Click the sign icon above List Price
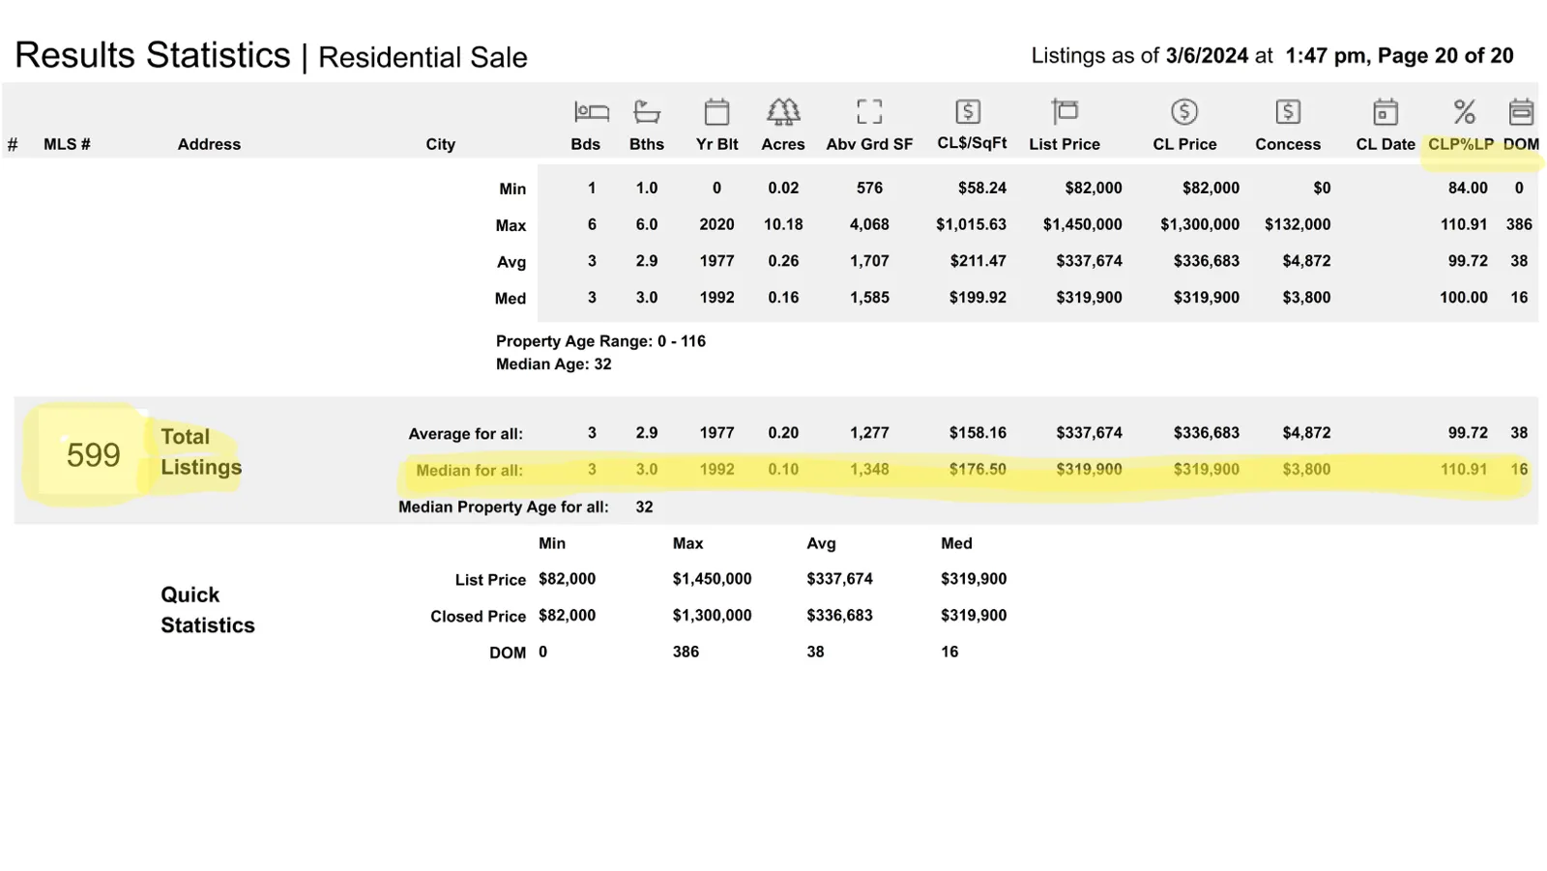 tap(1065, 112)
